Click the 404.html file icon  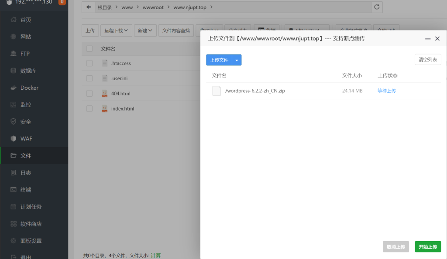[105, 94]
